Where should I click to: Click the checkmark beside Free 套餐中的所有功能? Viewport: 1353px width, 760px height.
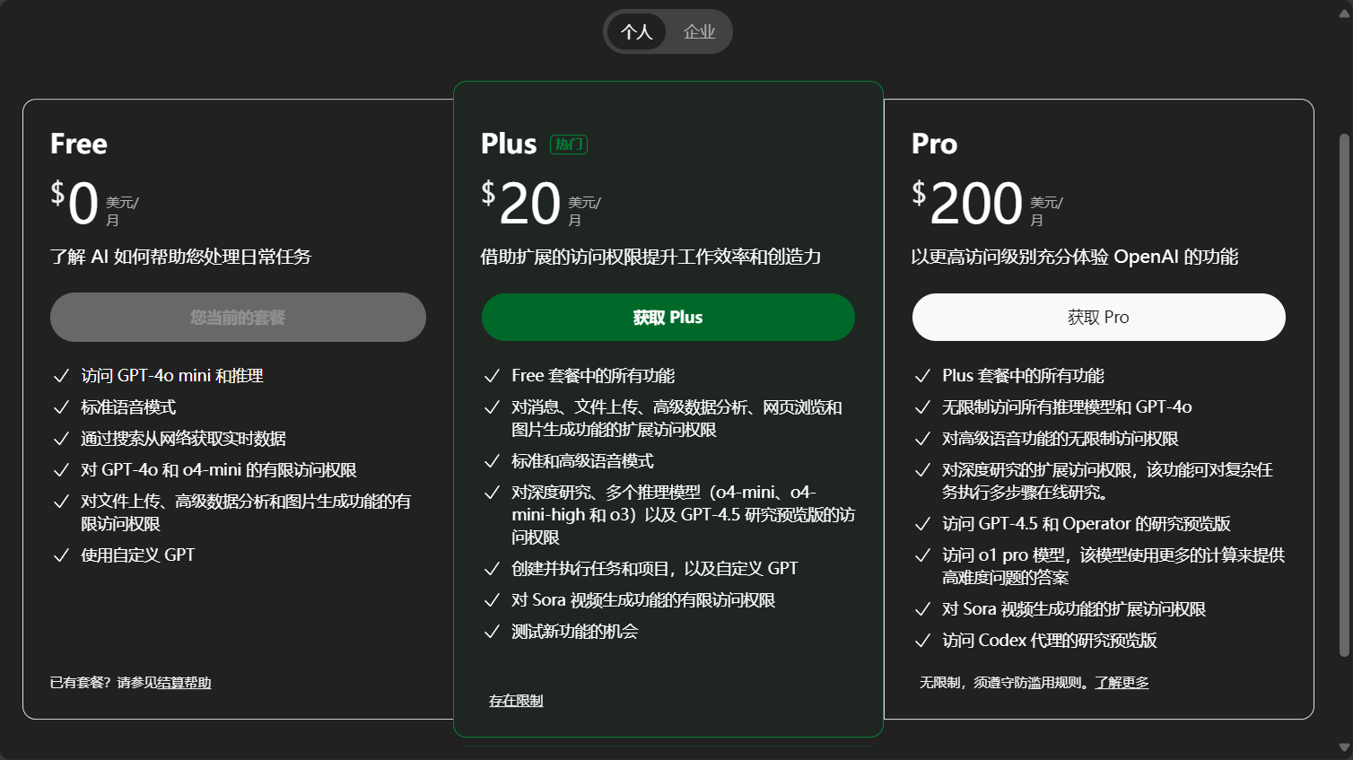pyautogui.click(x=492, y=376)
